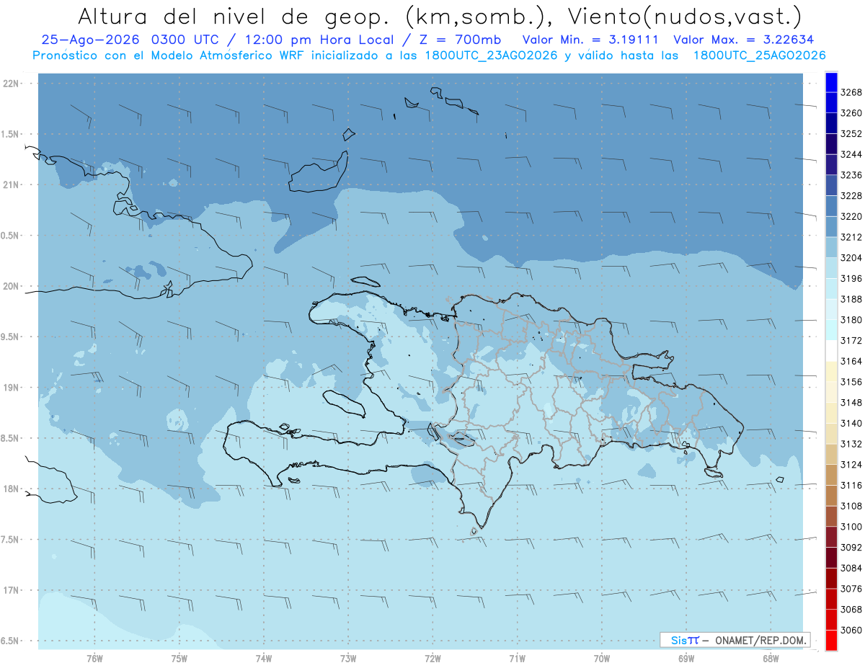
Task: Click the legend value 3108
Action: (x=851, y=506)
